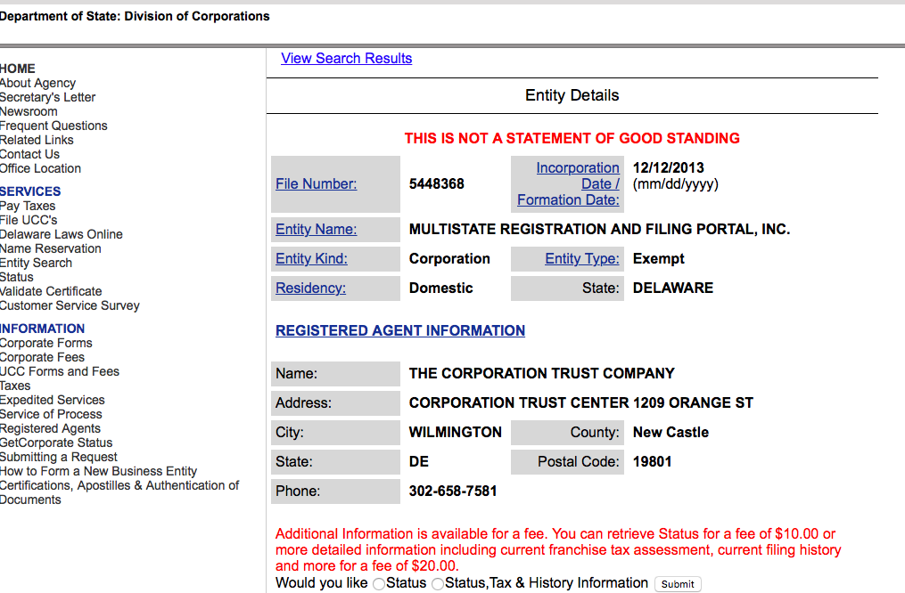905x593 pixels.
Task: Select Status, Tax & History Information option
Action: click(438, 584)
